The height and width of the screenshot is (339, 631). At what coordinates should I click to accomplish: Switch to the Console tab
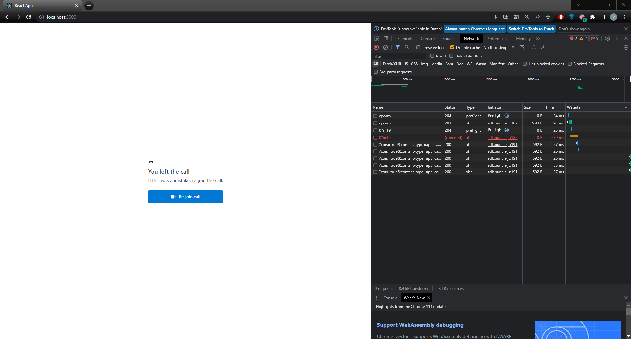[427, 38]
